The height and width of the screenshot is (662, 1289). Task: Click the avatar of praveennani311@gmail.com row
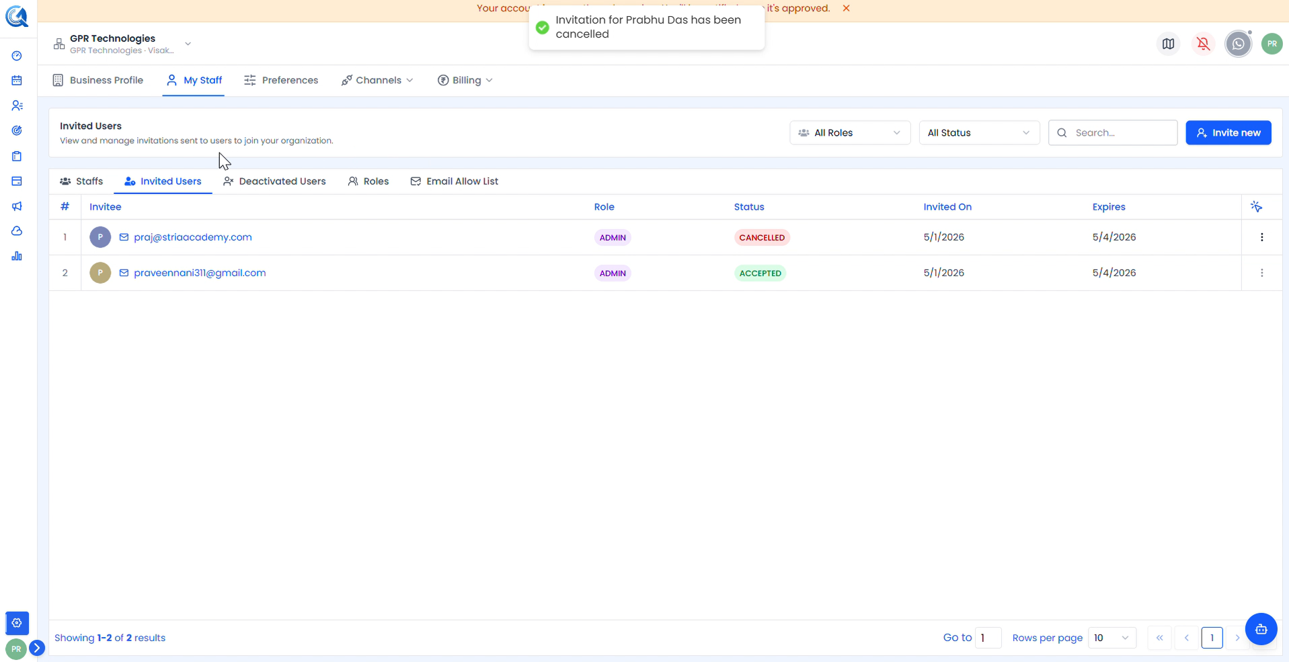[100, 273]
